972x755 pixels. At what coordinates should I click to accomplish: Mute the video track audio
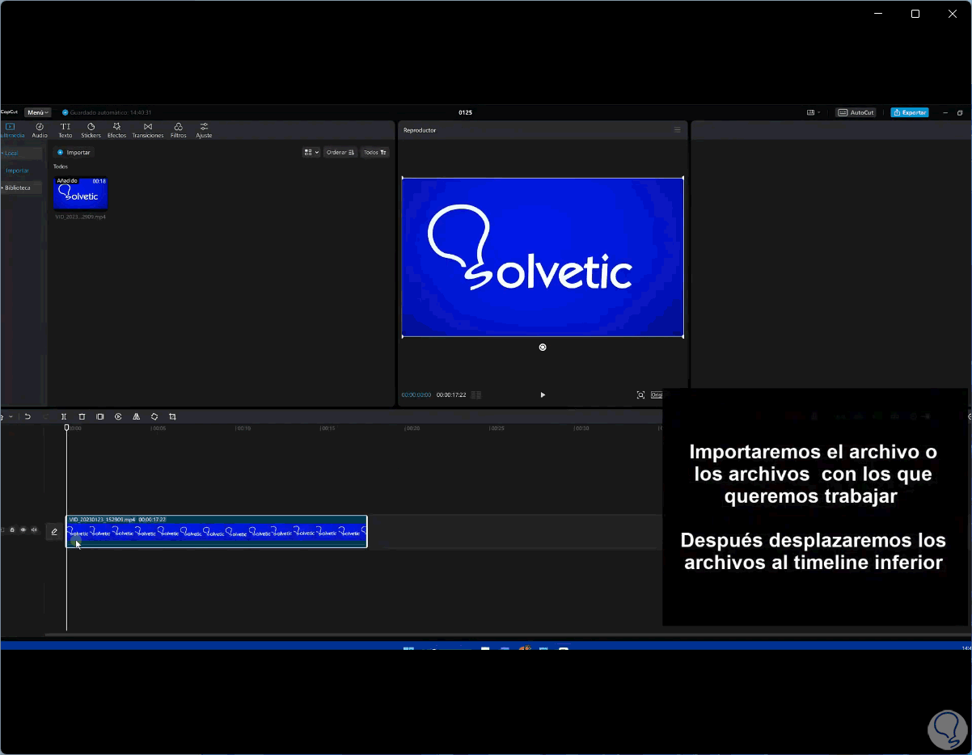[x=34, y=530]
